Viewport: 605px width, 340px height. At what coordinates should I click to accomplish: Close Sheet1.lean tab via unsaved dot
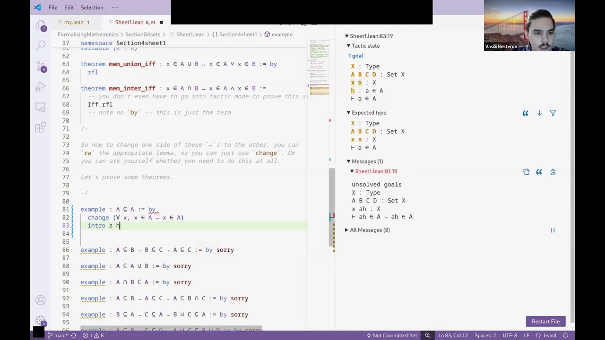[x=161, y=22]
